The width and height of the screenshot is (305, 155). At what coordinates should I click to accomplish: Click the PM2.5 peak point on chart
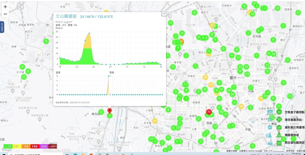89,33
